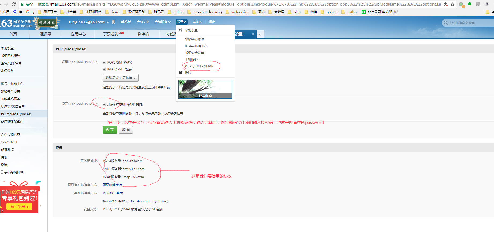Click the extension icon in the address bar
Screen dimensions: 494x232
click(x=446, y=4)
